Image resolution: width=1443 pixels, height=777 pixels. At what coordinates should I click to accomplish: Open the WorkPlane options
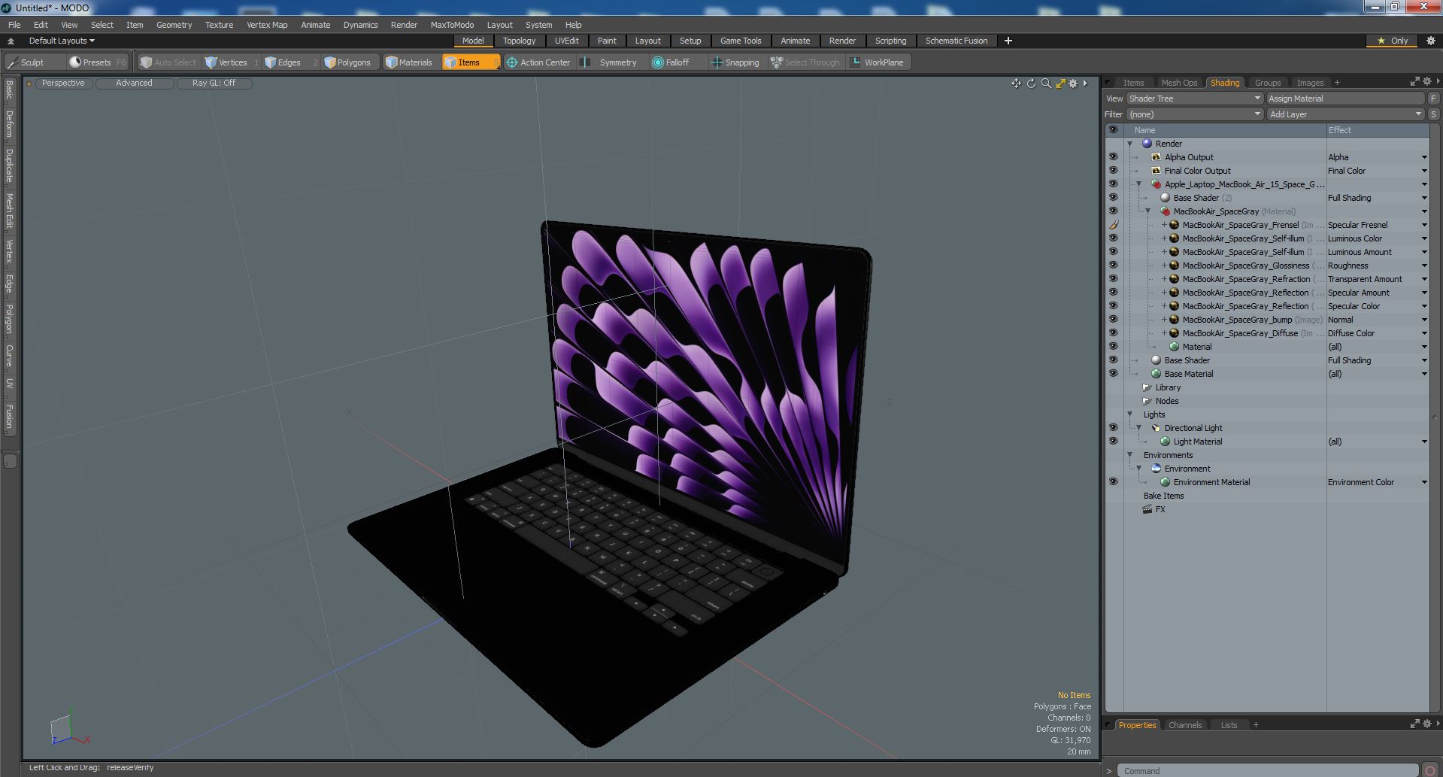pos(878,62)
